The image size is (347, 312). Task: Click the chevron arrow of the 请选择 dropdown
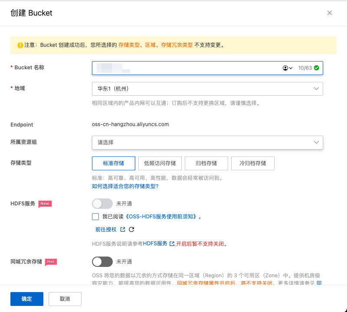tap(316, 143)
